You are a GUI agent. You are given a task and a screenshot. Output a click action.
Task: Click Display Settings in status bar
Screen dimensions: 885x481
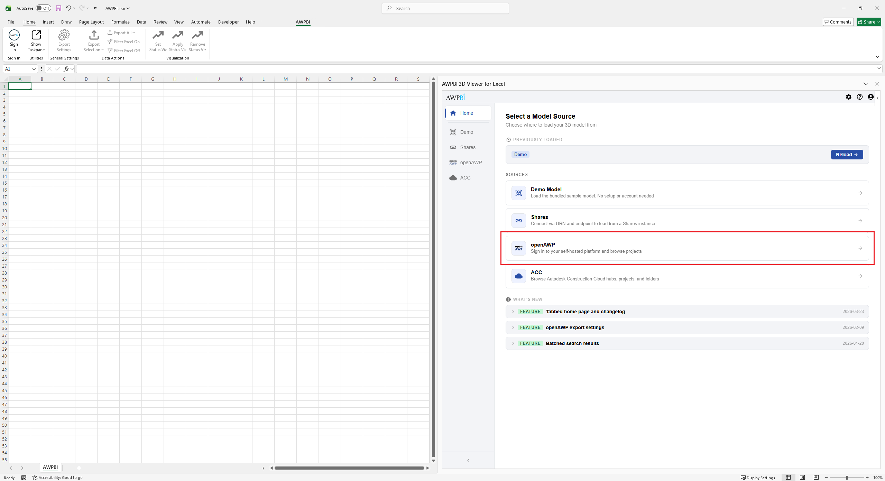pos(758,478)
